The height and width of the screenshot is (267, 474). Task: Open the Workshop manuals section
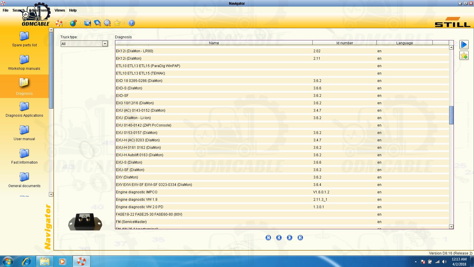(24, 62)
